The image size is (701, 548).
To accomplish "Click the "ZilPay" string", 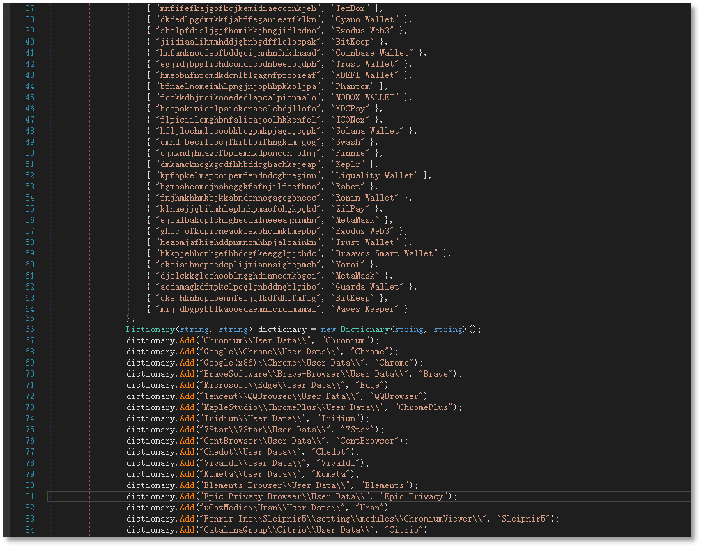I will (350, 209).
